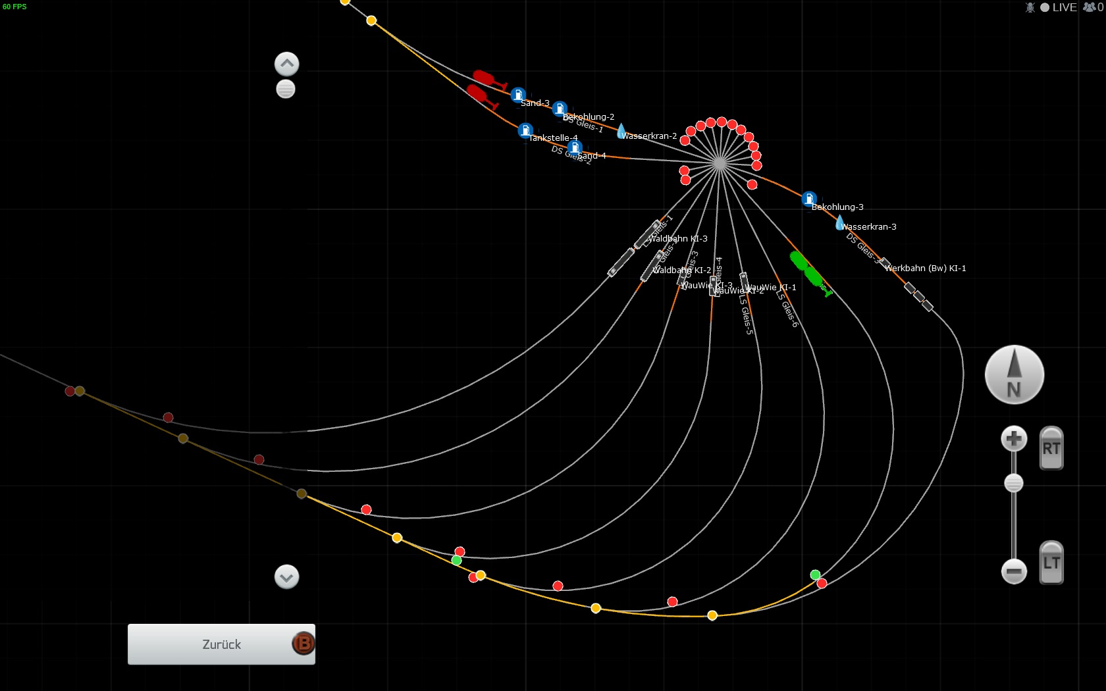Viewport: 1106px width, 691px height.
Task: Click the striped handle below the up chevron
Action: [x=286, y=89]
